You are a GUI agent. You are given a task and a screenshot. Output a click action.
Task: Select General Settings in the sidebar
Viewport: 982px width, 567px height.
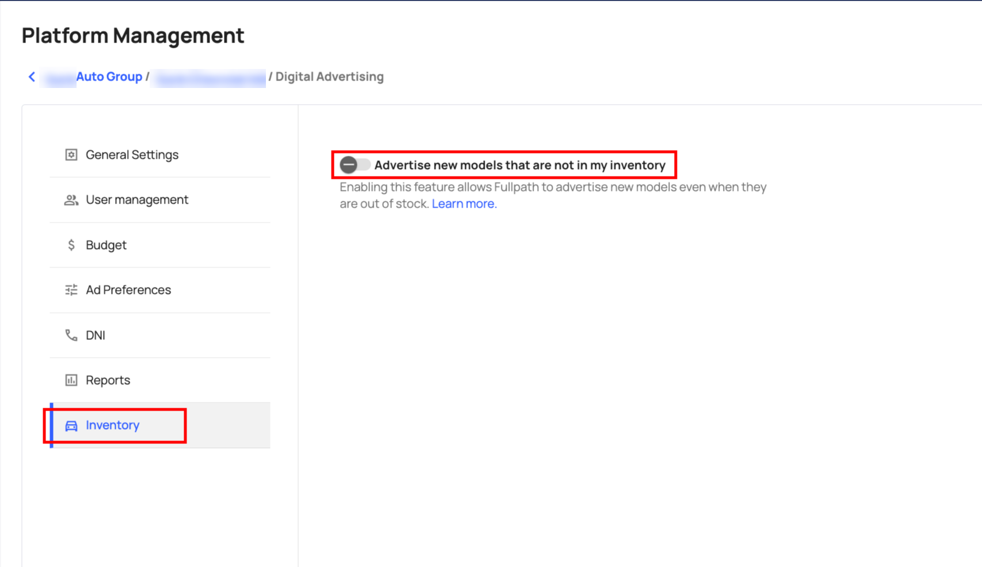[132, 155]
